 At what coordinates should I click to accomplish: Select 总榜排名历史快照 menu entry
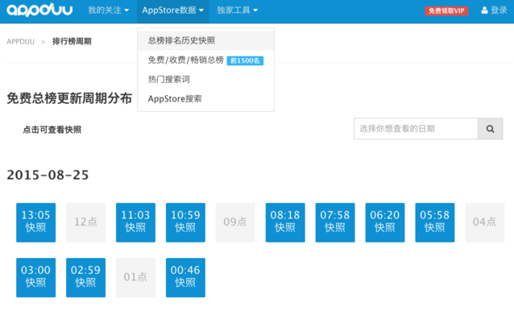(x=206, y=40)
